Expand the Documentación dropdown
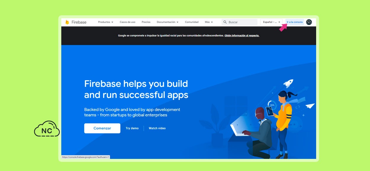The width and height of the screenshot is (370, 171). (x=168, y=22)
